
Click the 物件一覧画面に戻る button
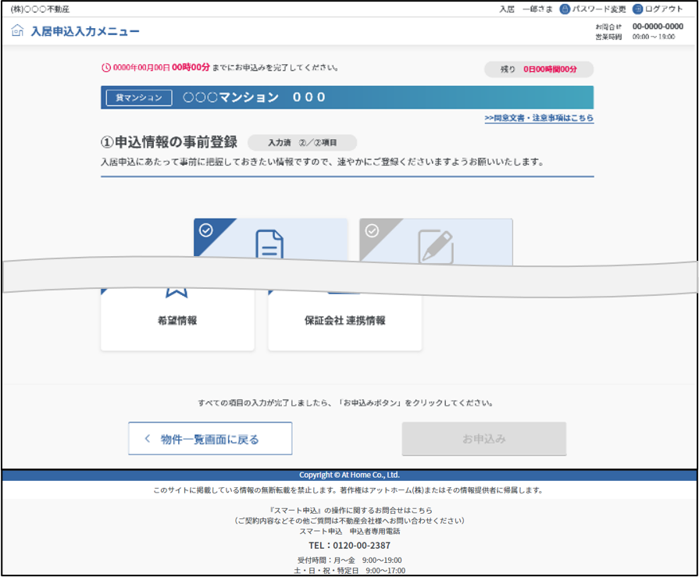pos(209,438)
